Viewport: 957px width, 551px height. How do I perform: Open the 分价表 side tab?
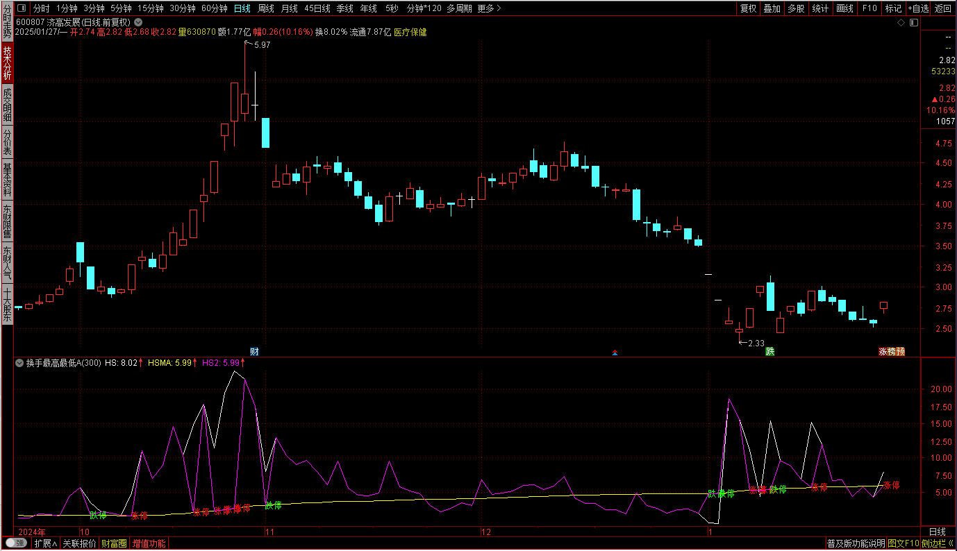[7, 142]
